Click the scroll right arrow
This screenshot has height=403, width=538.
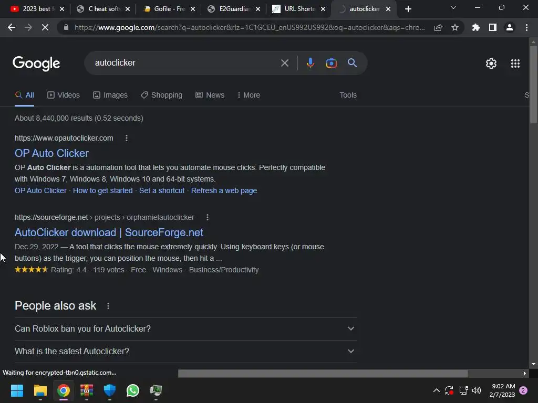coord(525,373)
